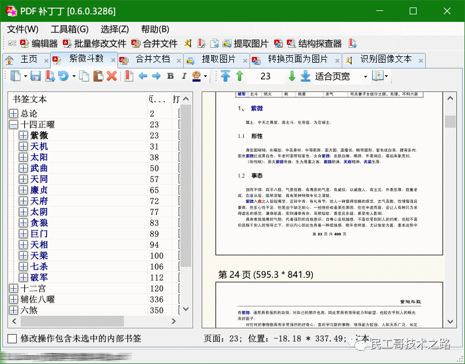The height and width of the screenshot is (364, 465).
Task: Open the 合并文件 tool
Action: [x=154, y=44]
